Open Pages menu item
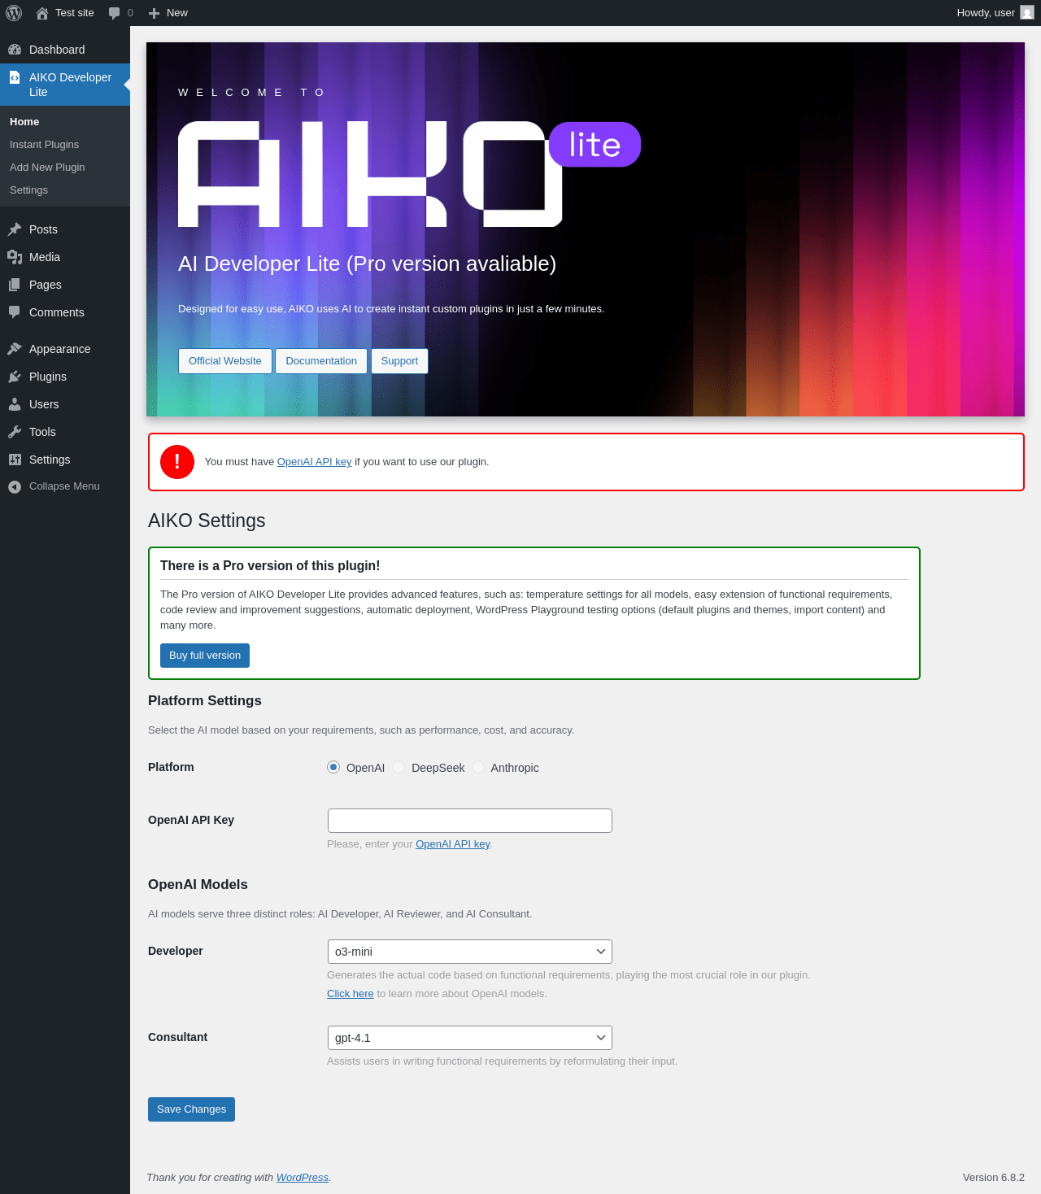1041x1194 pixels. [x=65, y=285]
